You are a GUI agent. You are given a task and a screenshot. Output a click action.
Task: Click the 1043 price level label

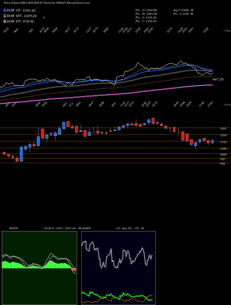tap(223, 154)
